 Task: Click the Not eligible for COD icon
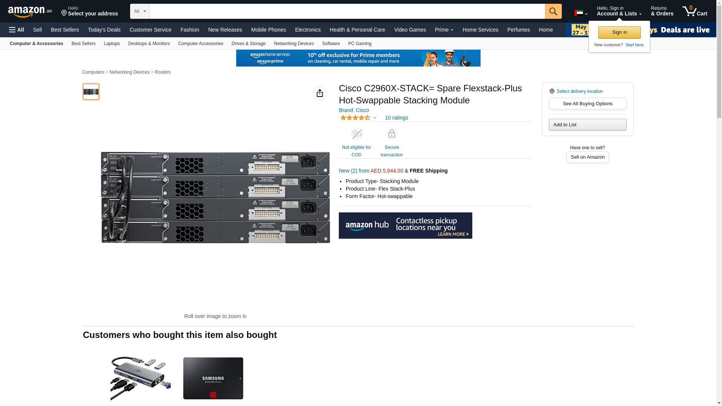click(x=356, y=134)
